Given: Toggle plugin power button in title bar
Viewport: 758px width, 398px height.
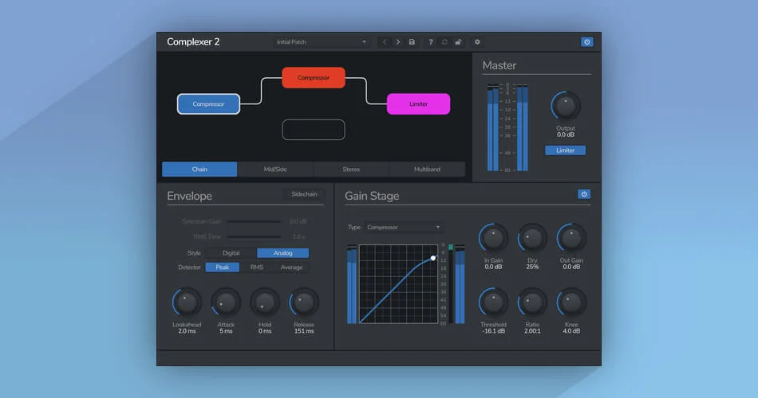Looking at the screenshot, I should coord(587,42).
